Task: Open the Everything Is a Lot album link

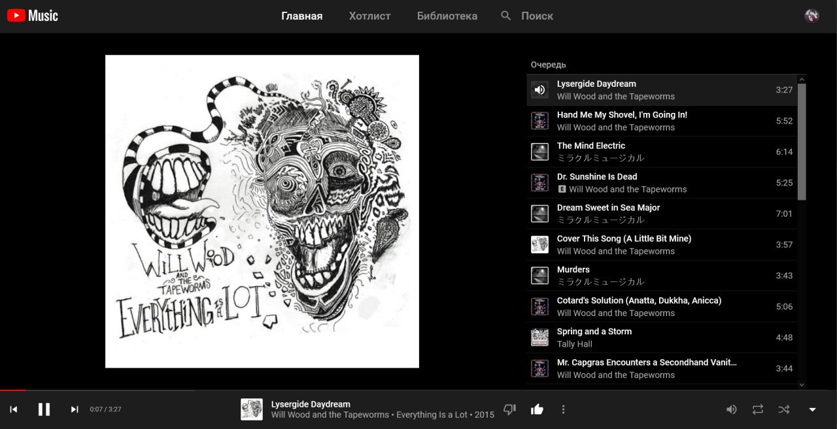Action: point(432,415)
